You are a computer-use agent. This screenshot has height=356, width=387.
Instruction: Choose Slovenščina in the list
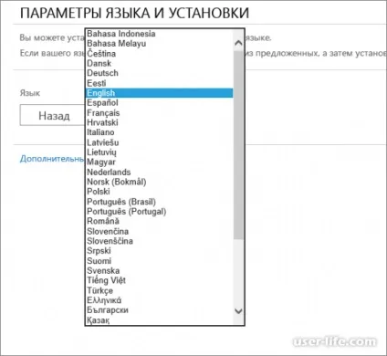tap(160, 241)
